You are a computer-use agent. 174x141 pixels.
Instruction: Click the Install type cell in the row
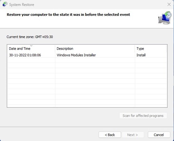pos(141,55)
